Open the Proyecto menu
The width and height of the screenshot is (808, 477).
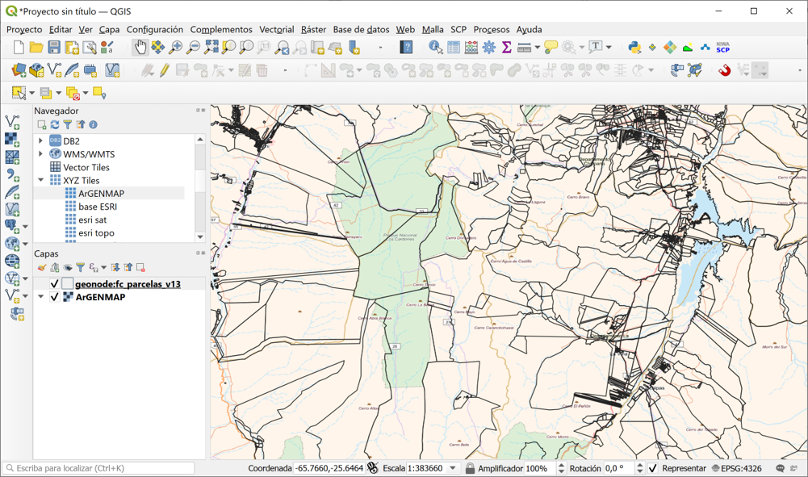(24, 29)
